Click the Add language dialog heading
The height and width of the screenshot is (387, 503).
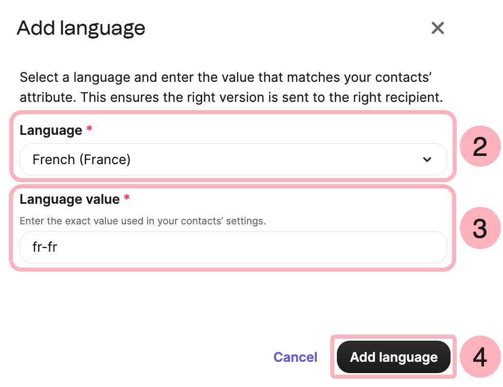point(81,28)
